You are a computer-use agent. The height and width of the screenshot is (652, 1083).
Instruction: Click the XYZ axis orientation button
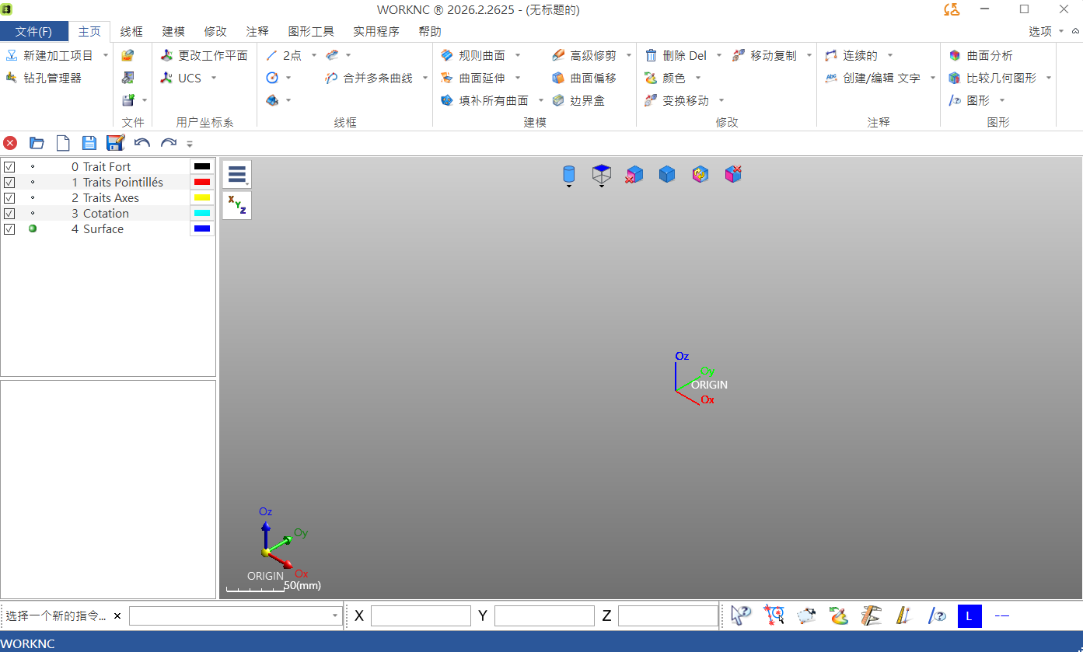click(237, 206)
